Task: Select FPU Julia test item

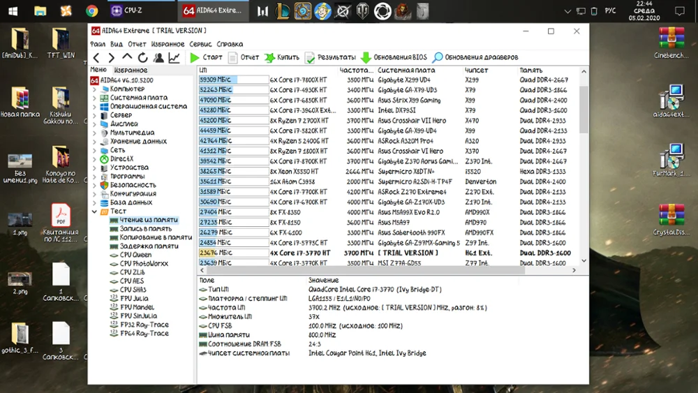Action: [129, 299]
